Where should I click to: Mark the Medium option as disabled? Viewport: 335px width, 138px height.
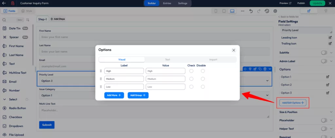click(x=203, y=79)
